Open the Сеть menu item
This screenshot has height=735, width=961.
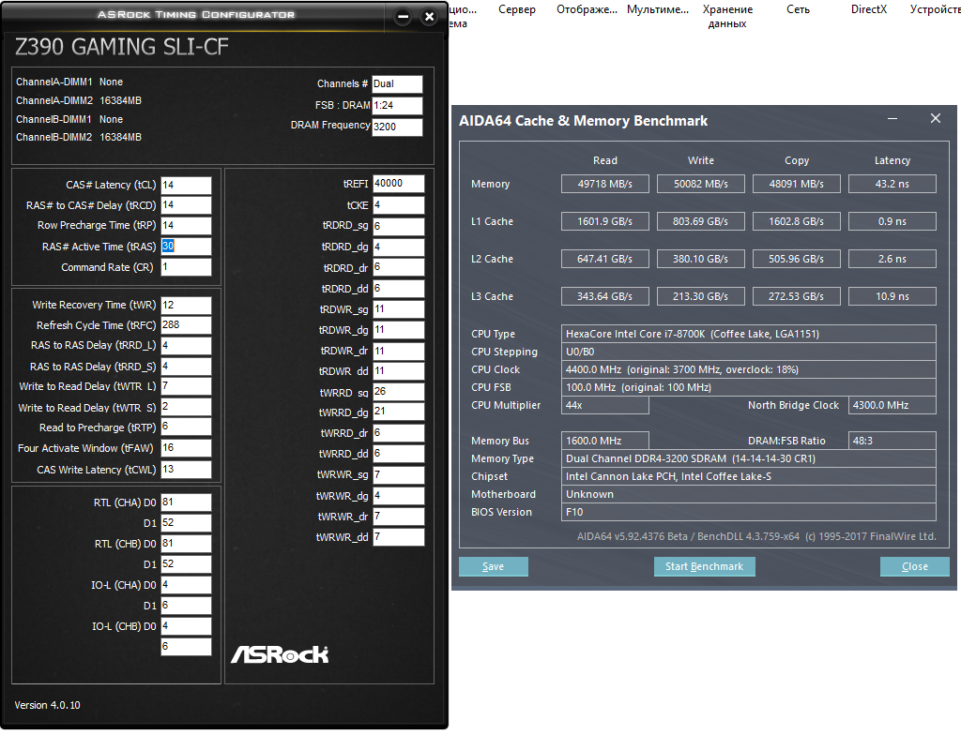[x=798, y=9]
